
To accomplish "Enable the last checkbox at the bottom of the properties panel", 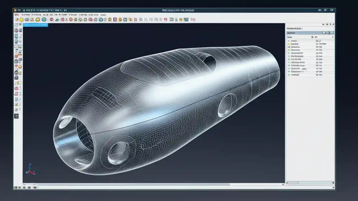I will point(288,74).
